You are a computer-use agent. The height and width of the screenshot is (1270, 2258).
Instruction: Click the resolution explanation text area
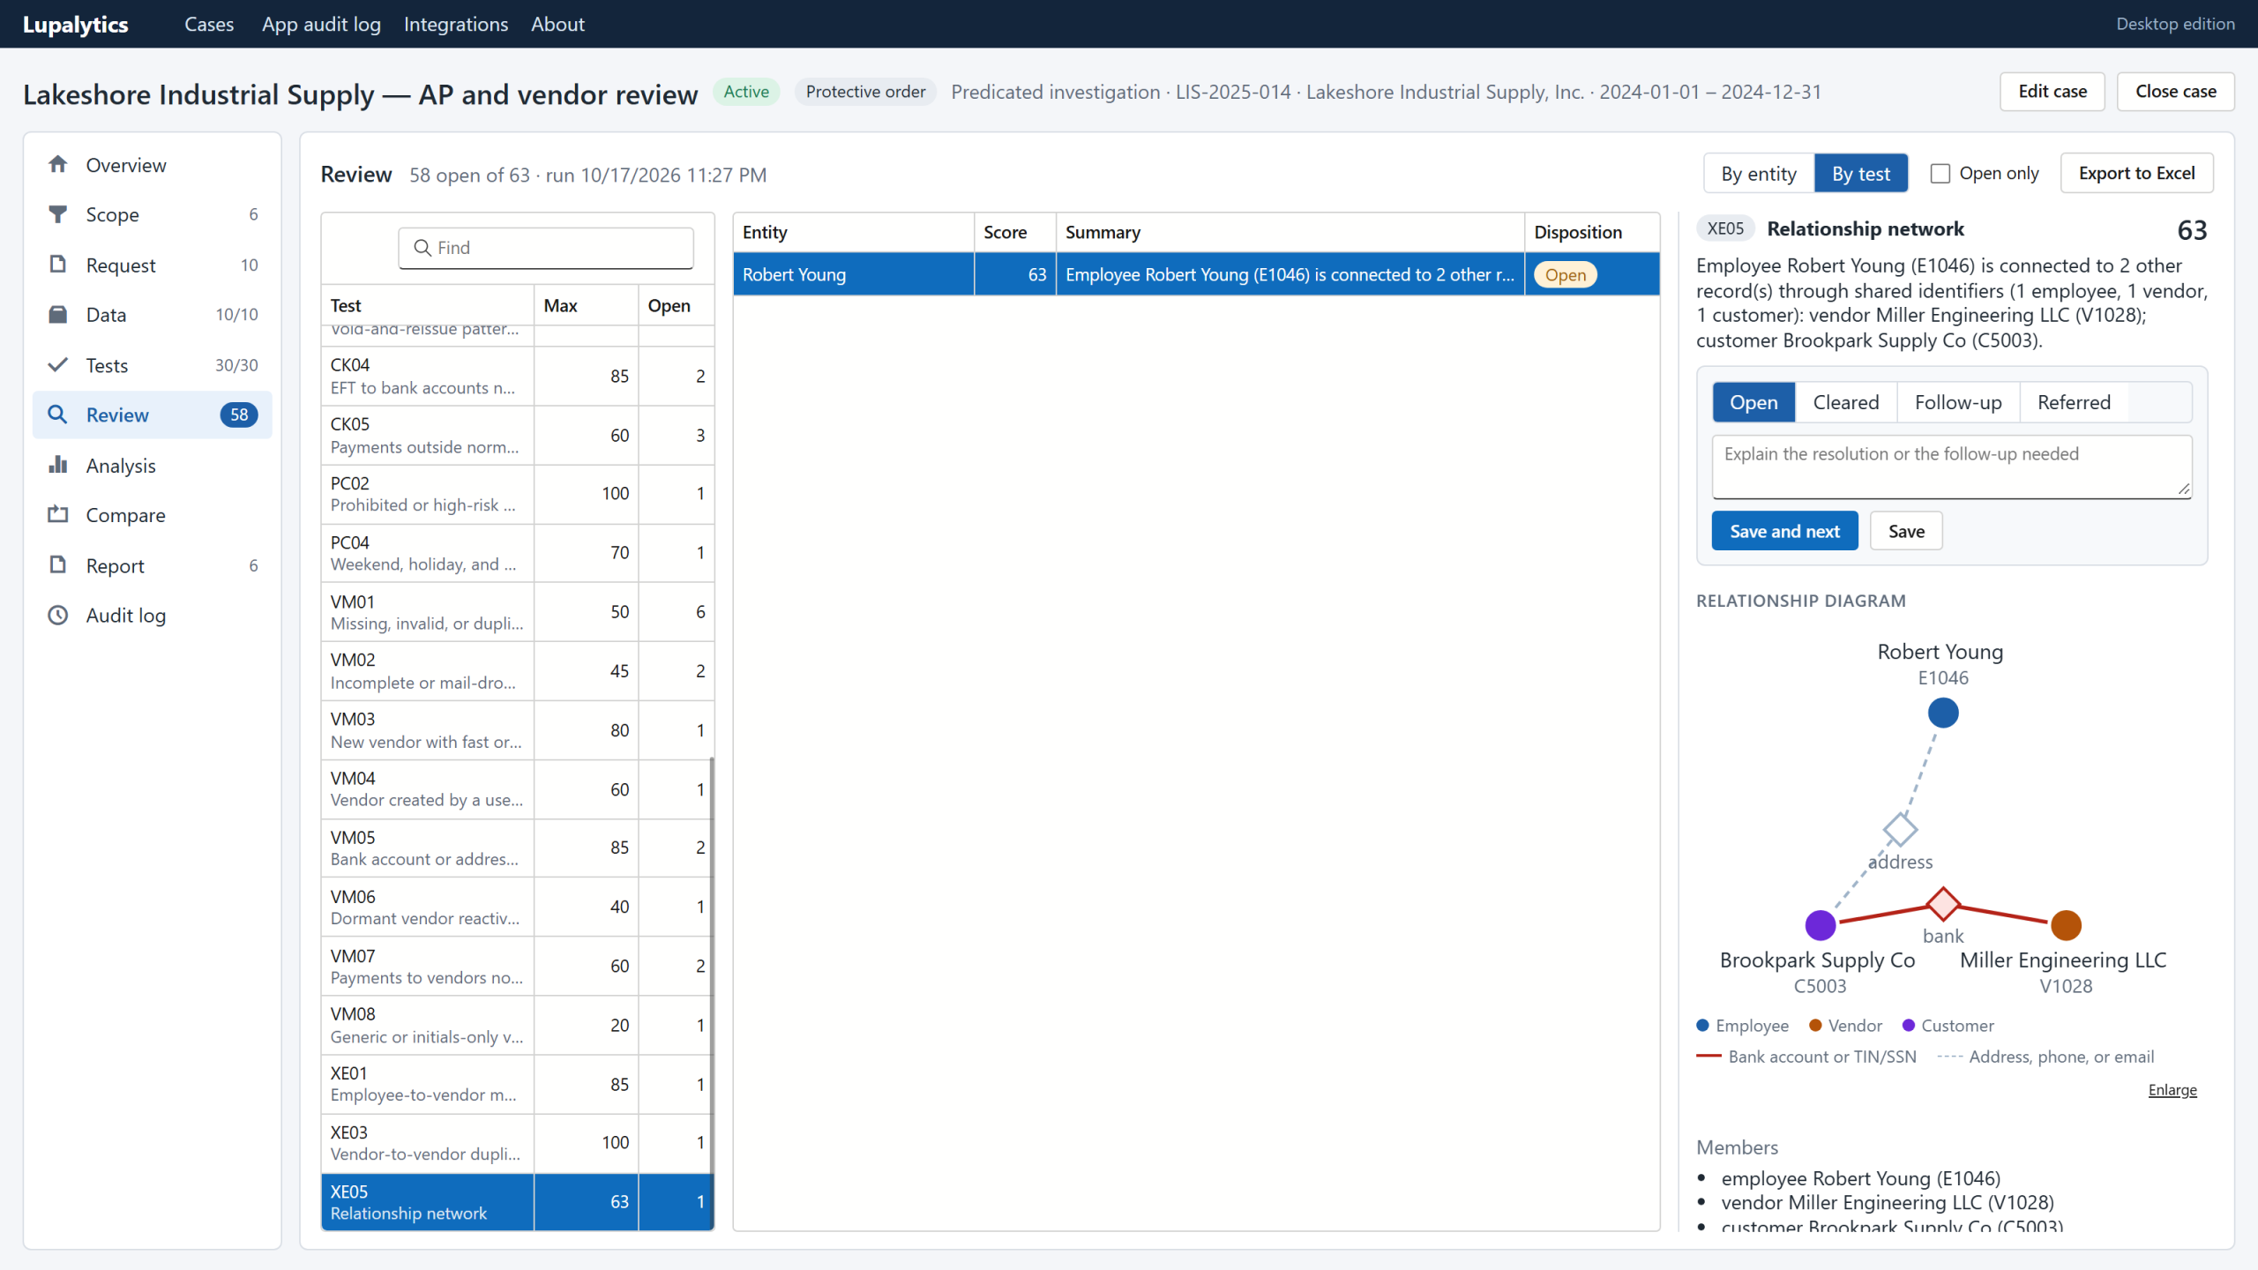coord(1951,466)
